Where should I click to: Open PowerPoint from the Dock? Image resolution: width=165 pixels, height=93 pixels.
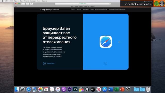click(x=122, y=89)
